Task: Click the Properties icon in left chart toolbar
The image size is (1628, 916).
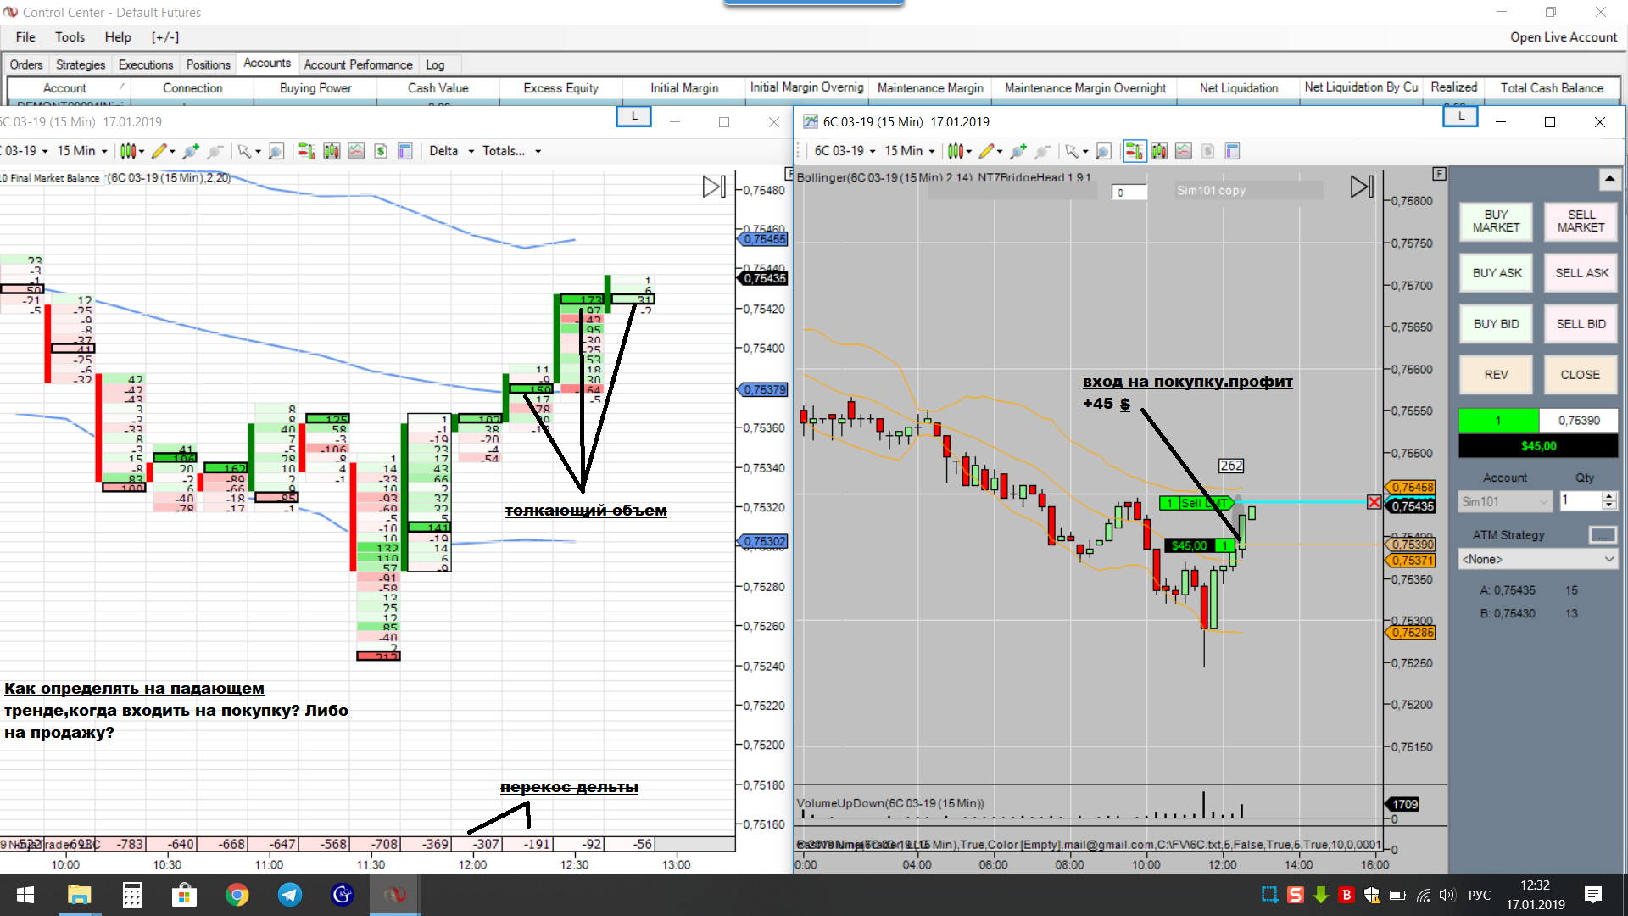Action: (405, 151)
